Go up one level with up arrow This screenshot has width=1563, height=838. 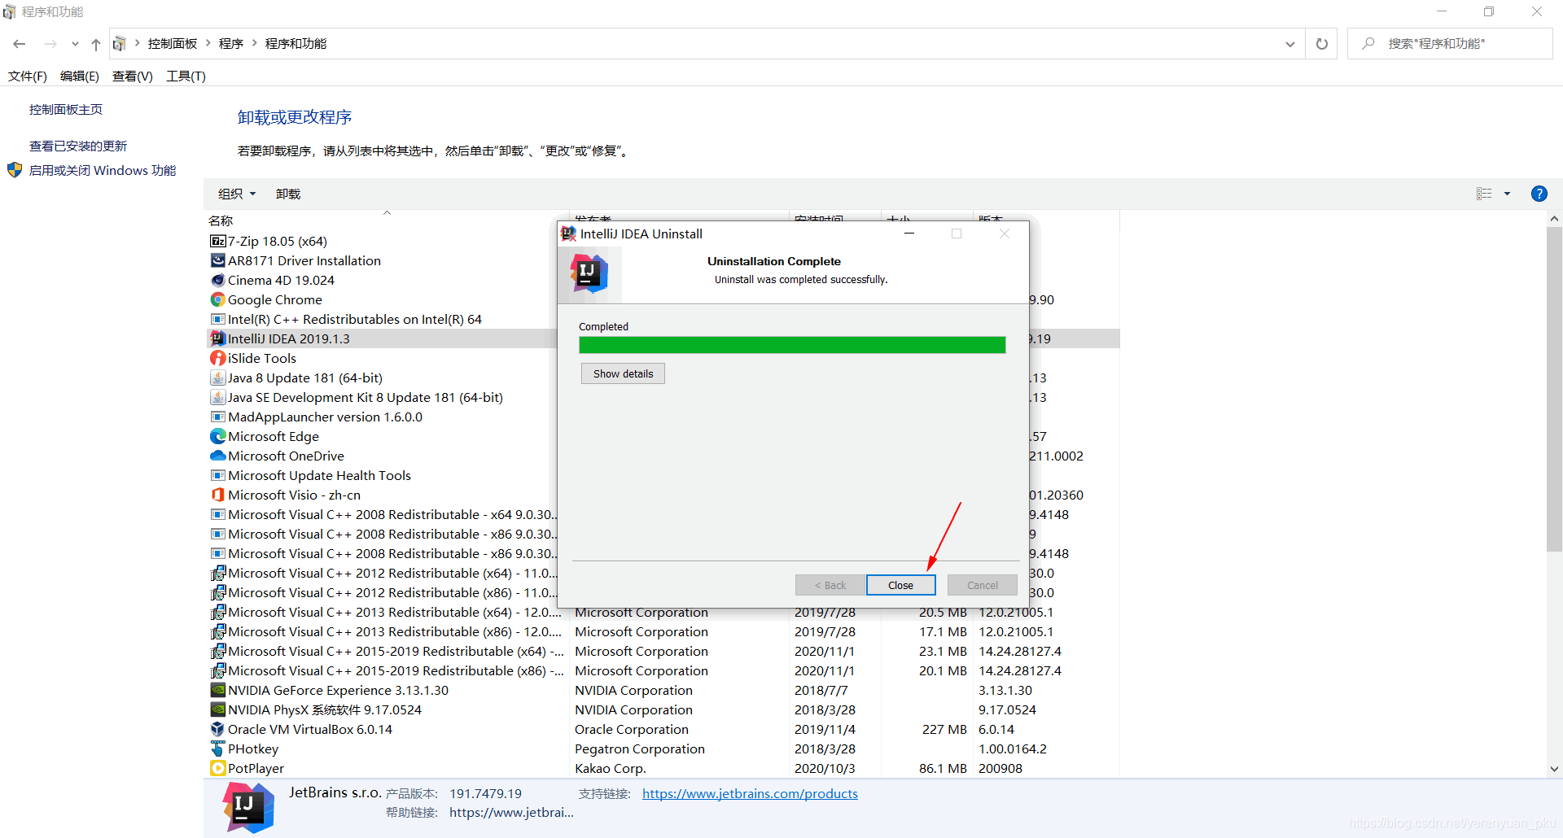(96, 44)
